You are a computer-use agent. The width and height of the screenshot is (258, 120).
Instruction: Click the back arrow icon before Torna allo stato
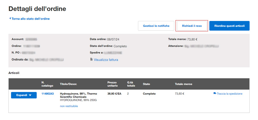click(10, 19)
